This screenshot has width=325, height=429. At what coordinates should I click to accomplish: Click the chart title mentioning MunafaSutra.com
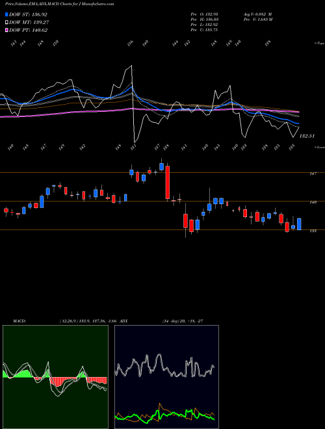60,4
